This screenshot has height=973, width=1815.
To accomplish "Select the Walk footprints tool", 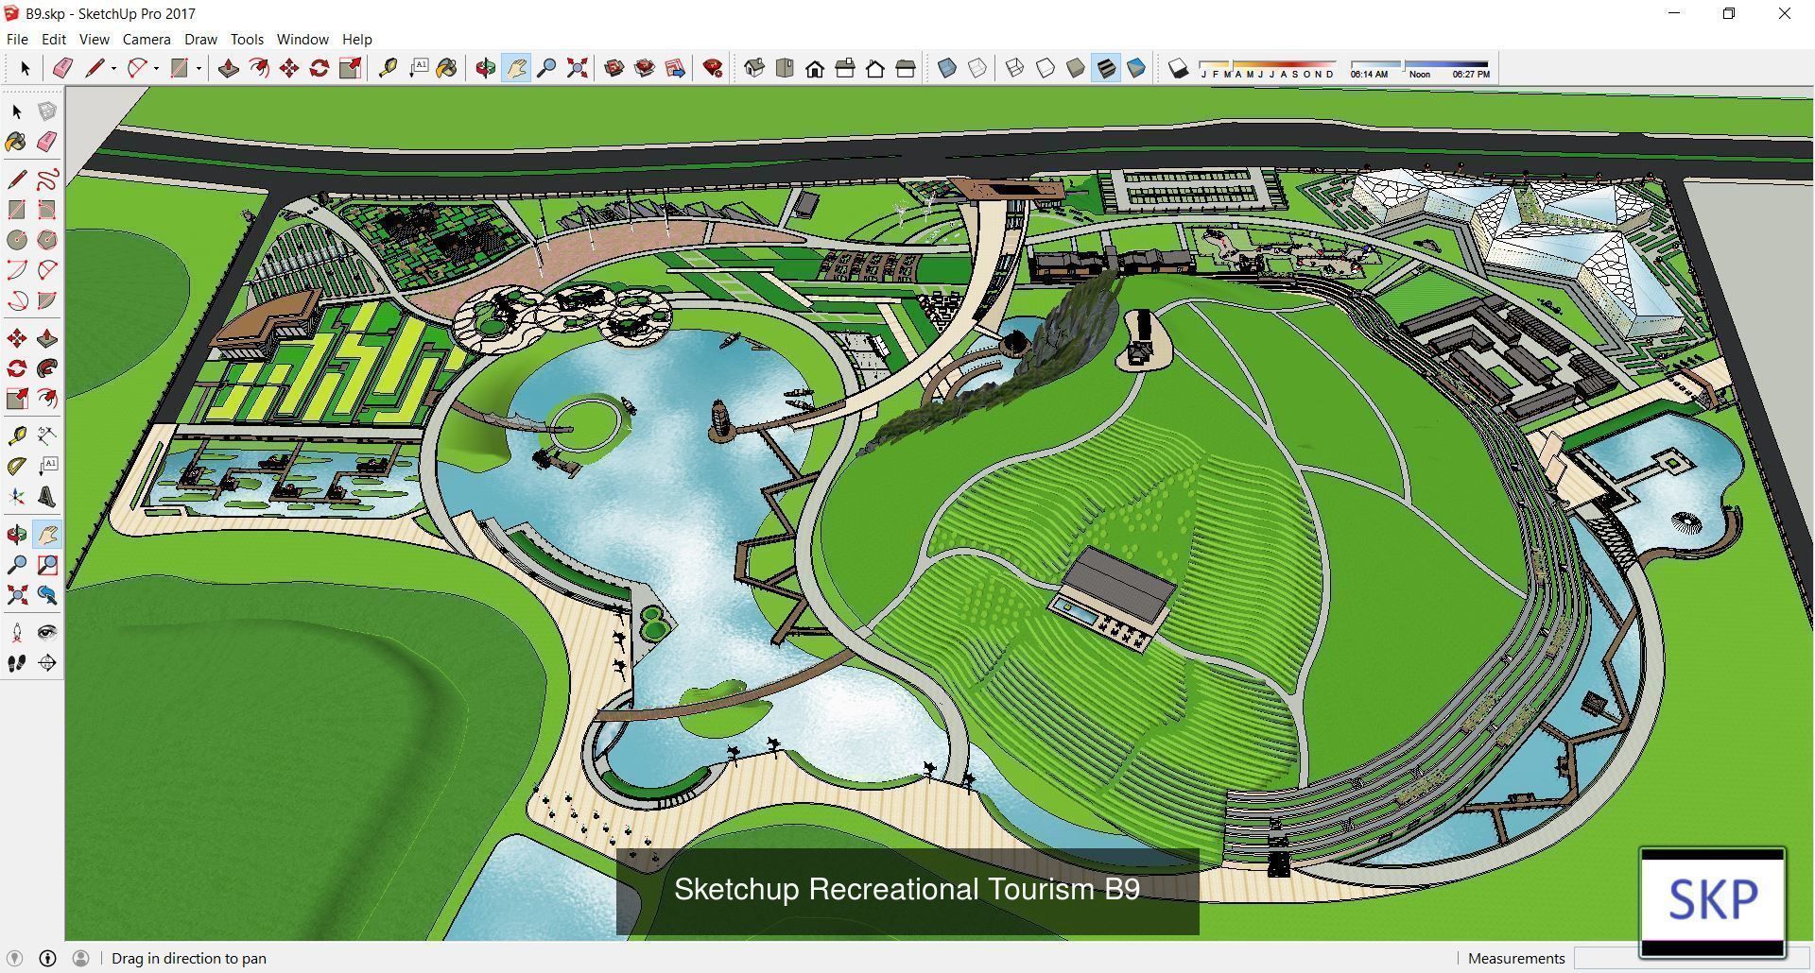I will pos(17,663).
